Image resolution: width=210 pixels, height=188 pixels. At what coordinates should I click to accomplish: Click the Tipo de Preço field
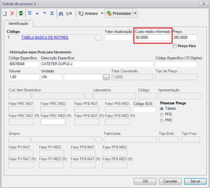[176, 77]
